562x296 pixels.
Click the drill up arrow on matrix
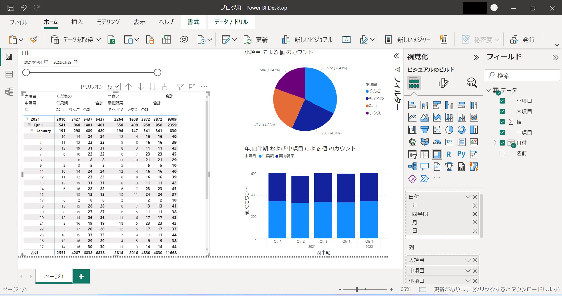[129, 87]
